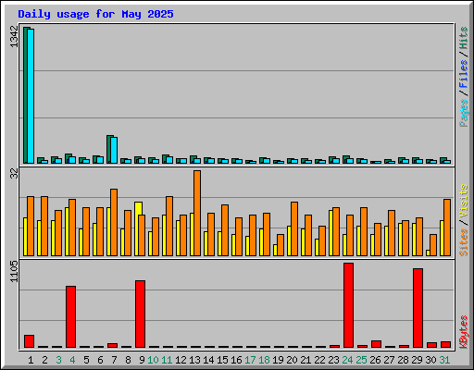Image resolution: width=474 pixels, height=370 pixels.
Task: Click day label 11 on the x-axis
Action: click(x=167, y=360)
